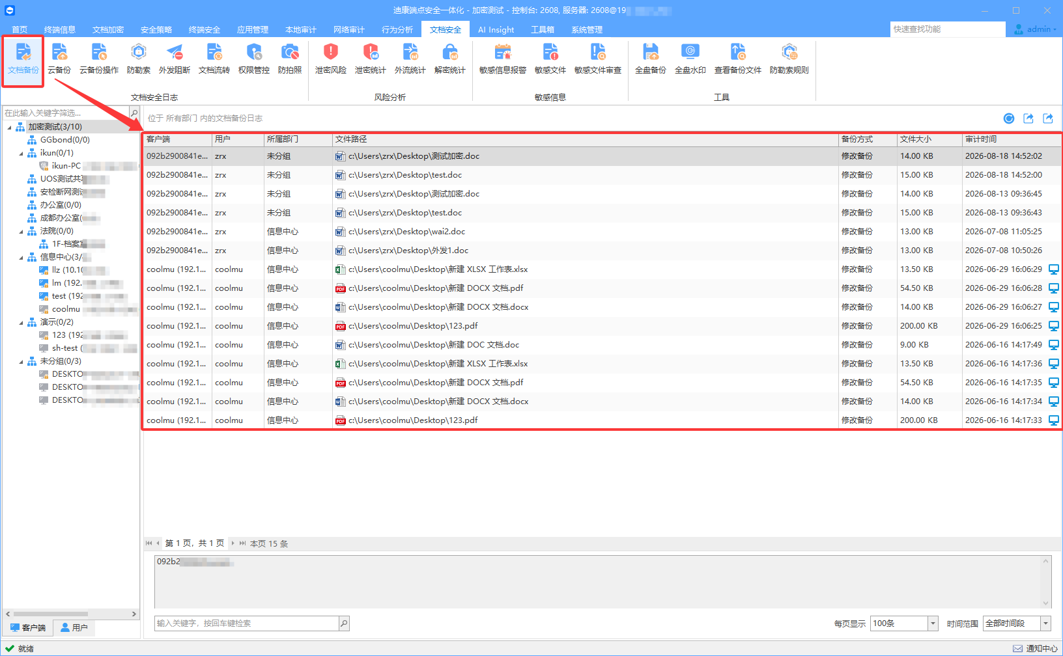Switch to the 终端安全 ribbon tab
This screenshot has width=1063, height=656.
(205, 29)
